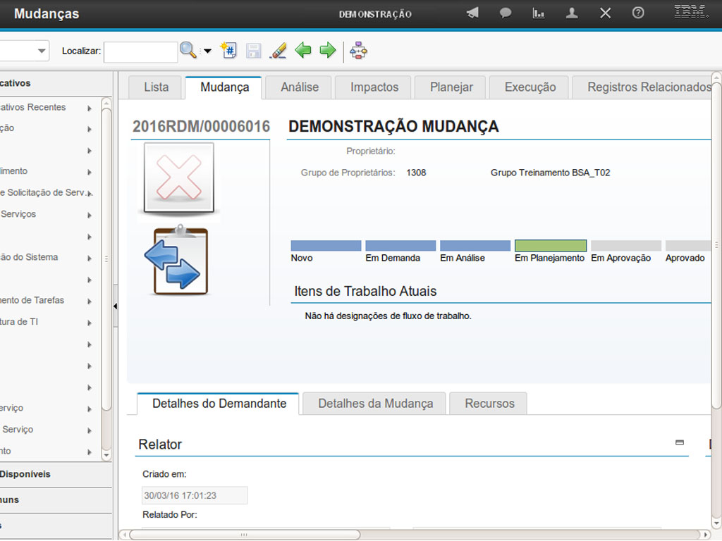Click the clear changes eraser icon
The width and height of the screenshot is (722, 541).
(x=279, y=51)
